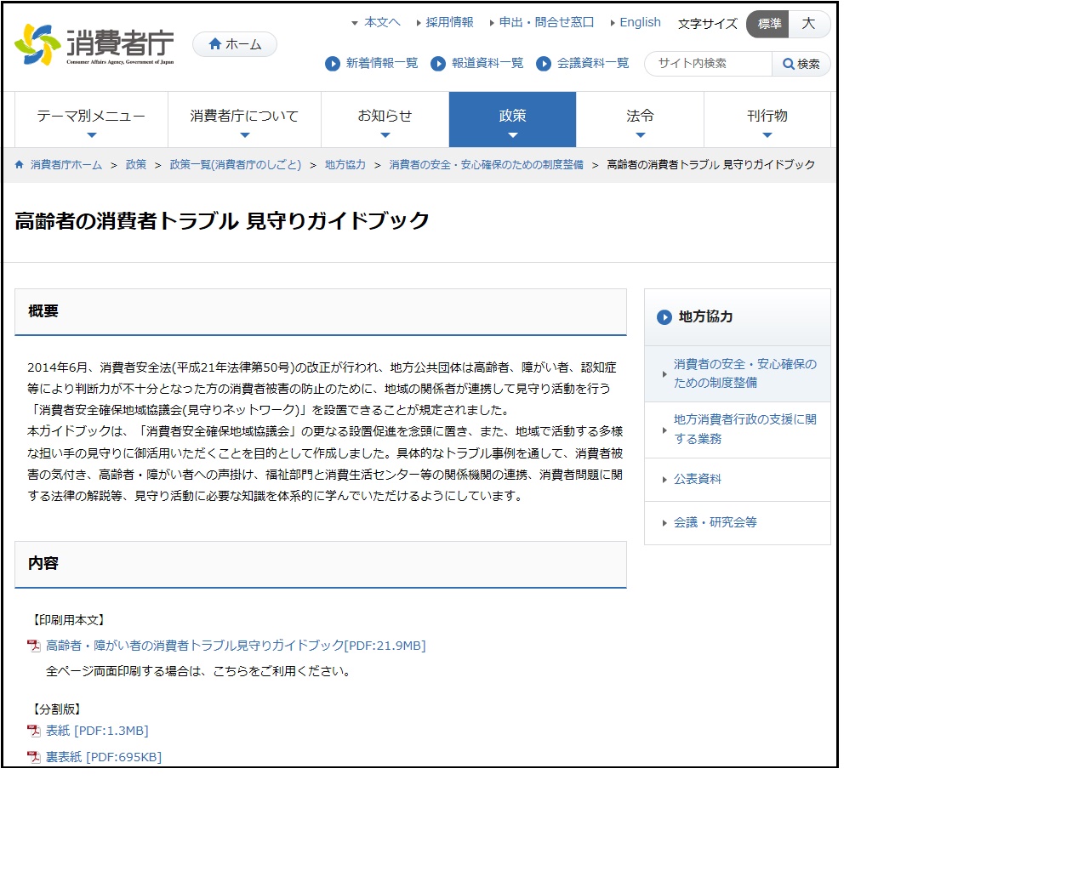Screen dimensions: 1089x871
Task: Click PDF icon for 見守りガイドブック full text
Action: (34, 646)
